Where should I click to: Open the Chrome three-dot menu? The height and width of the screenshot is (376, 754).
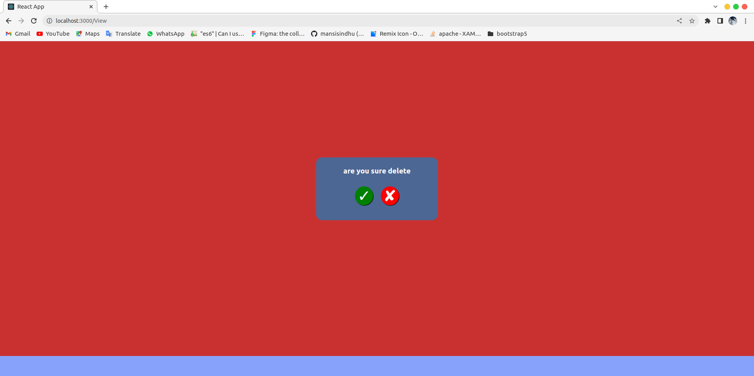pos(745,21)
